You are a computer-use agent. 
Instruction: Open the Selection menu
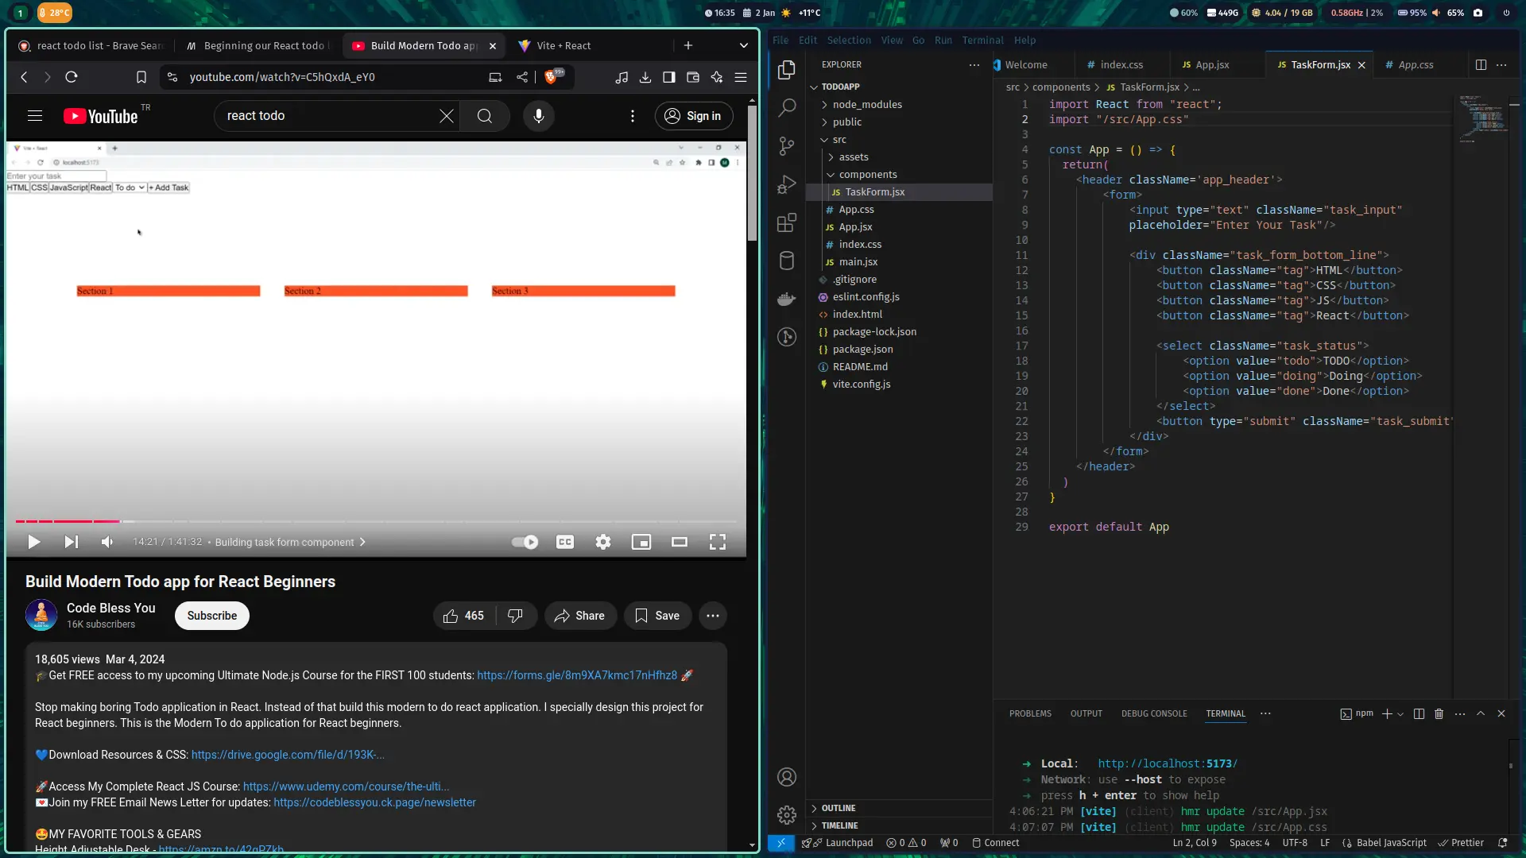coord(849,41)
